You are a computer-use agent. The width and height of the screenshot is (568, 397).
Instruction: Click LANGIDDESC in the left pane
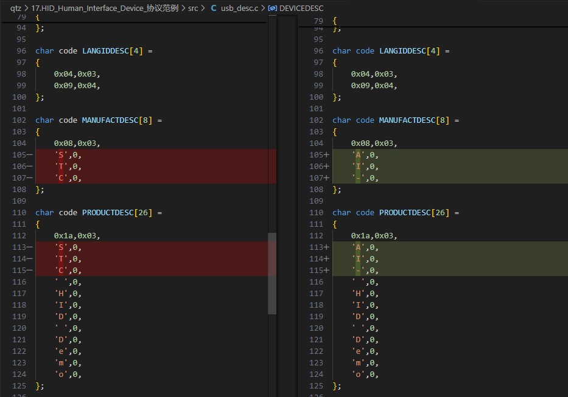point(106,51)
